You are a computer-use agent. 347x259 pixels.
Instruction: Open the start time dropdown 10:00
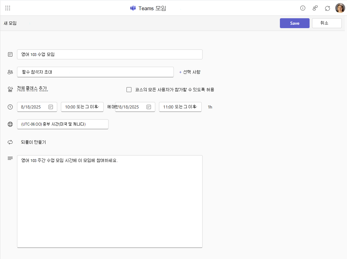coord(82,107)
